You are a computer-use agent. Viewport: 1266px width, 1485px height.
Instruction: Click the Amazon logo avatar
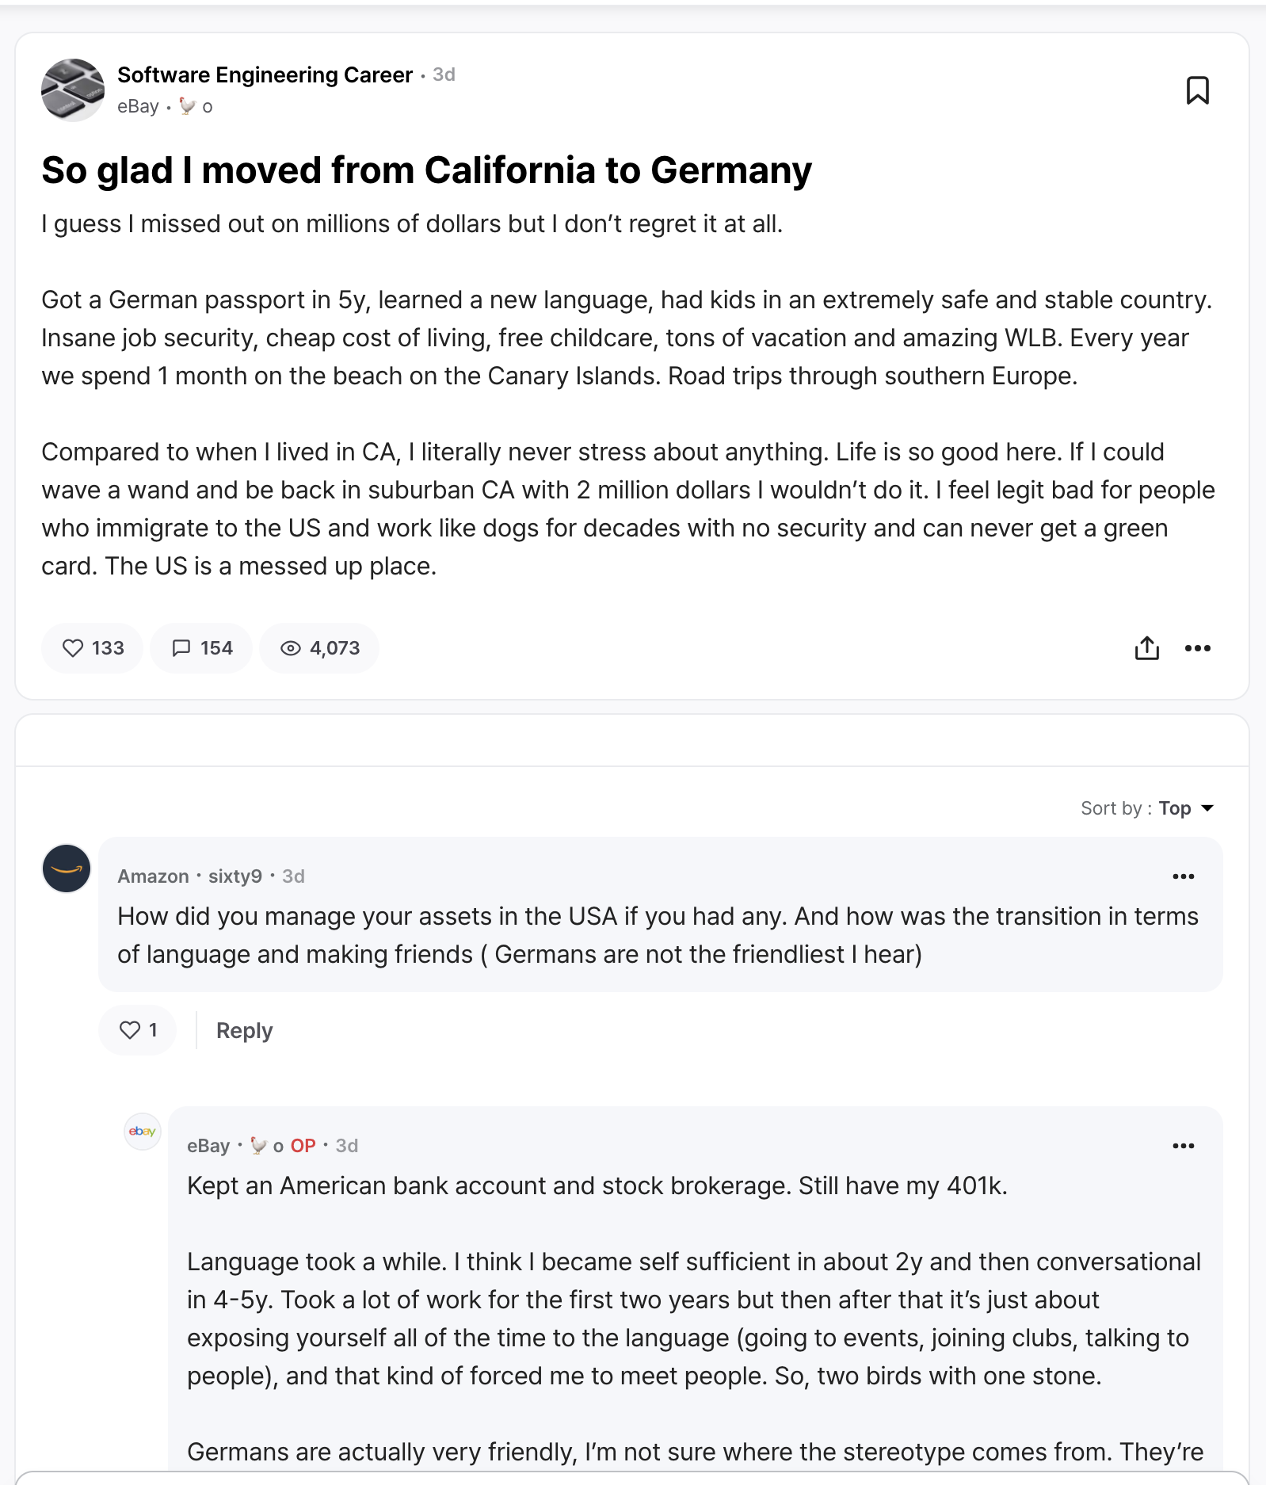click(x=67, y=868)
